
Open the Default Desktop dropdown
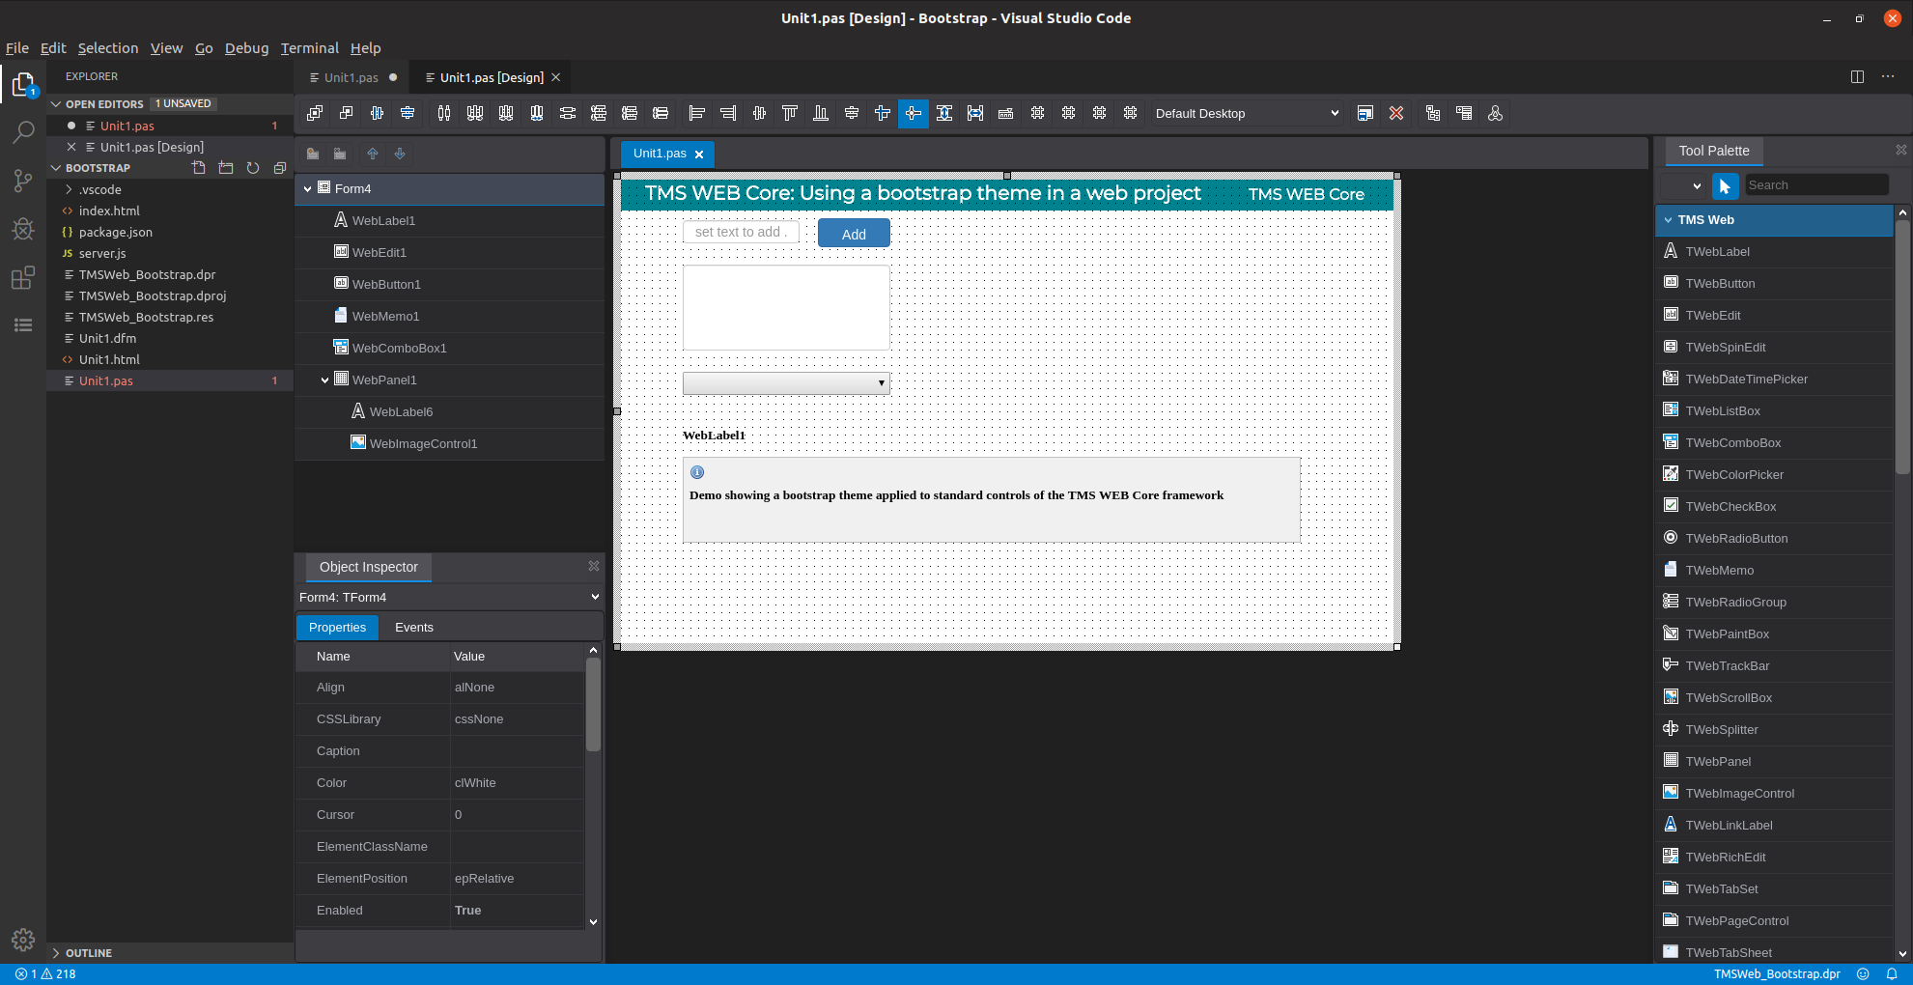coord(1247,113)
